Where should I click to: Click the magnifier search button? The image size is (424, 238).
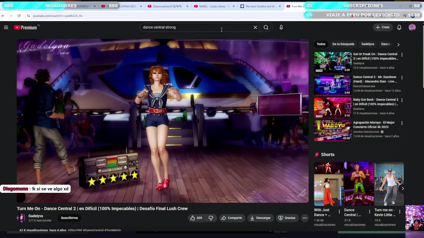(266, 27)
